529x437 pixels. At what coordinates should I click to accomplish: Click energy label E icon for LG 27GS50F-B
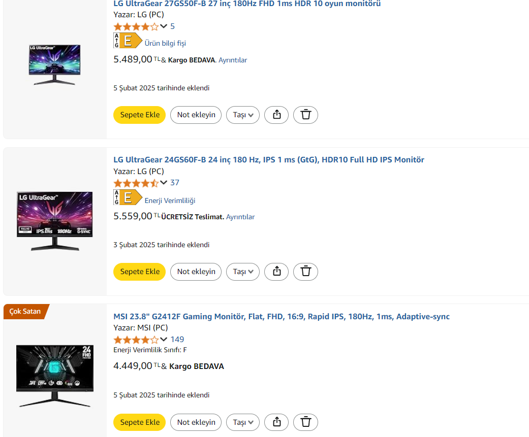pyautogui.click(x=127, y=41)
